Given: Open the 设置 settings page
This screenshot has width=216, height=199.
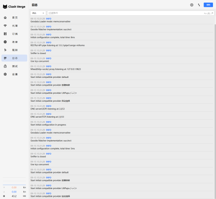Looking at the screenshot, I should click(14, 74).
